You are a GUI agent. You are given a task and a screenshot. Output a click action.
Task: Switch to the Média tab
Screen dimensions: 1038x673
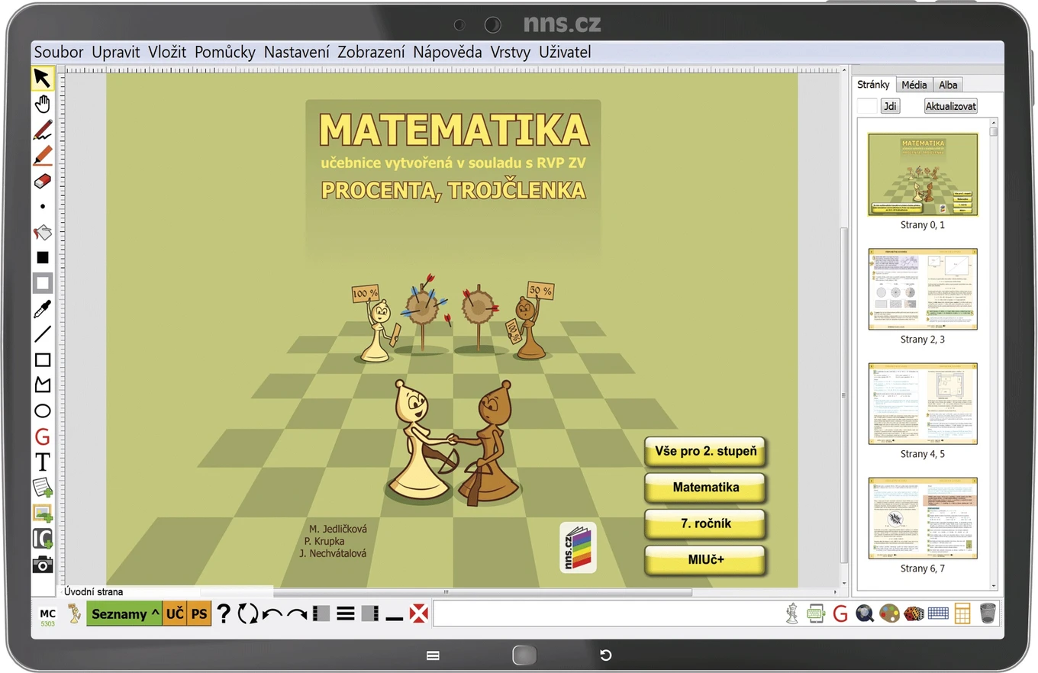pyautogui.click(x=914, y=85)
